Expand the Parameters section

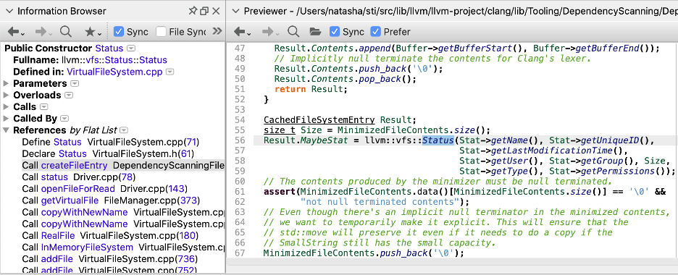[x=6, y=83]
